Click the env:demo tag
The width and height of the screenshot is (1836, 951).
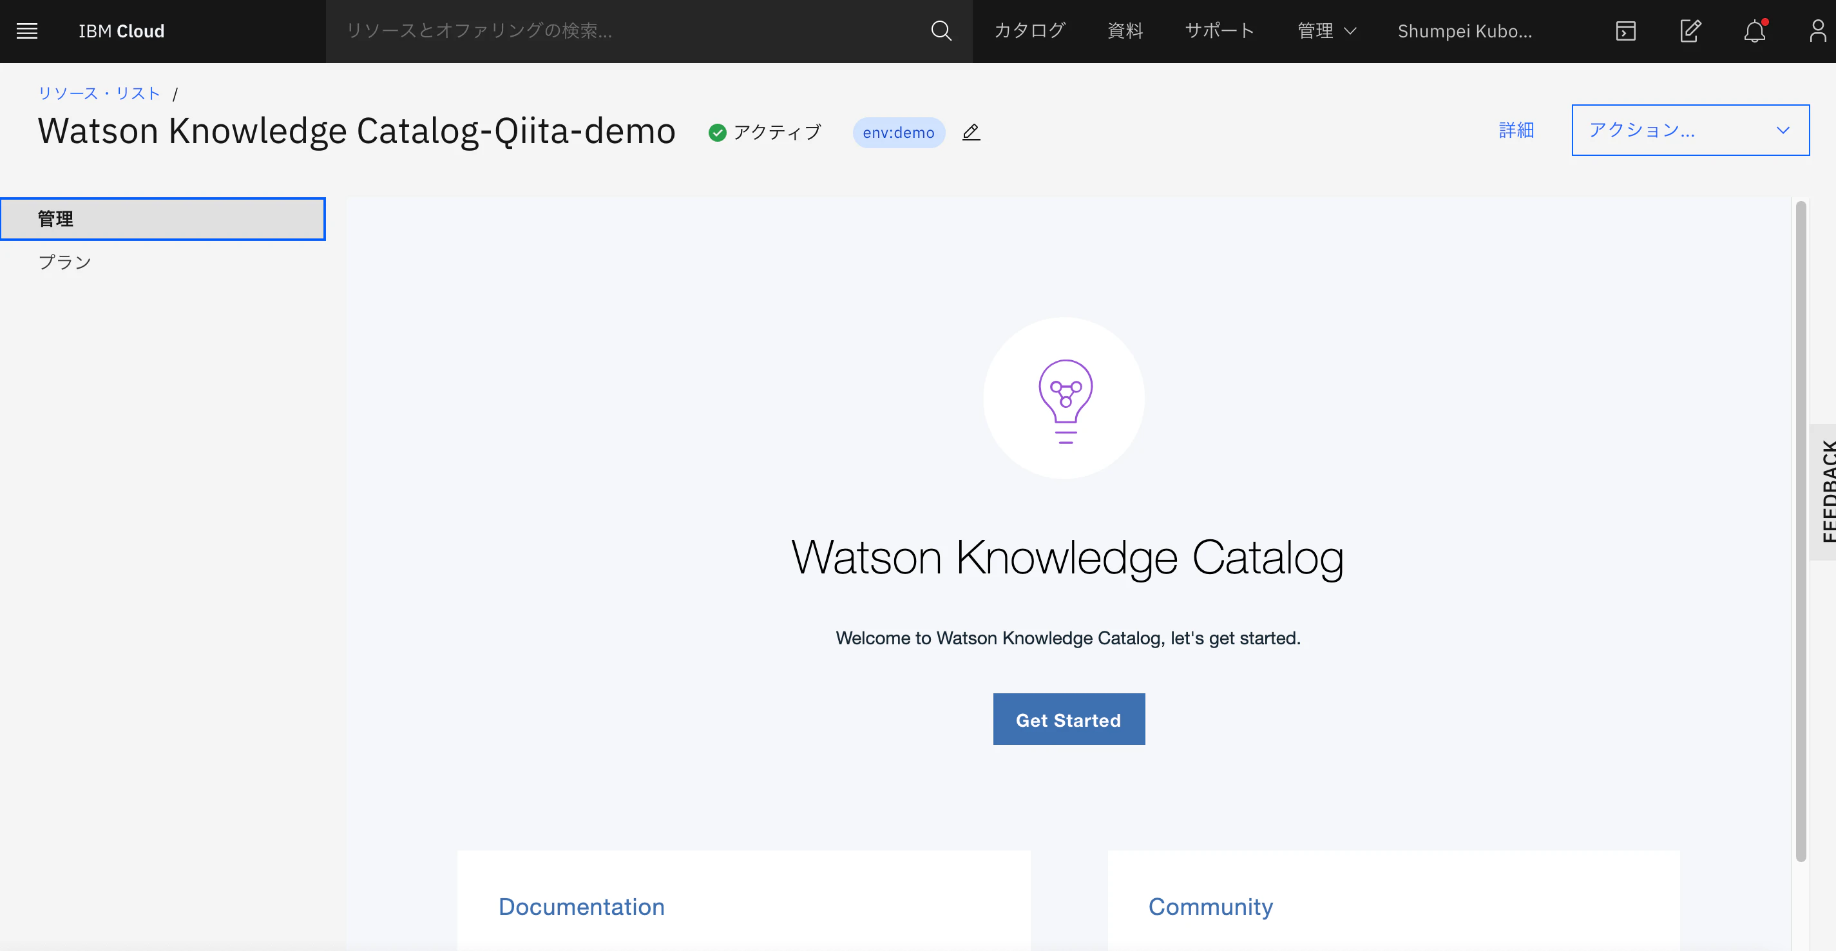click(899, 133)
